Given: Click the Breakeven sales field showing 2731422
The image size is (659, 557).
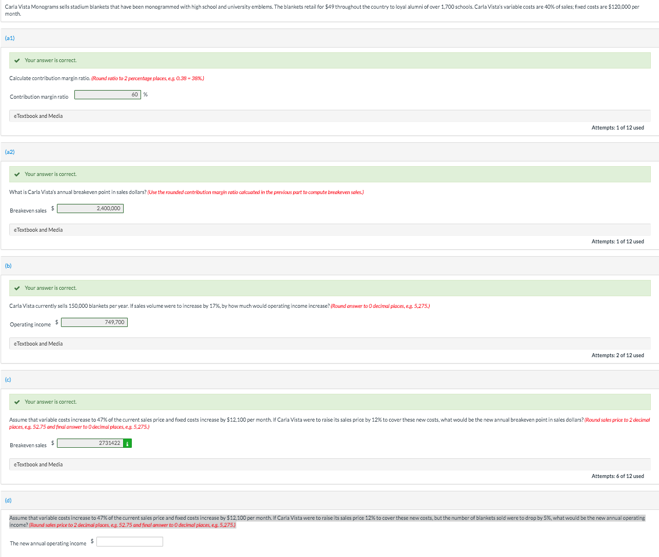Looking at the screenshot, I should pos(91,443).
